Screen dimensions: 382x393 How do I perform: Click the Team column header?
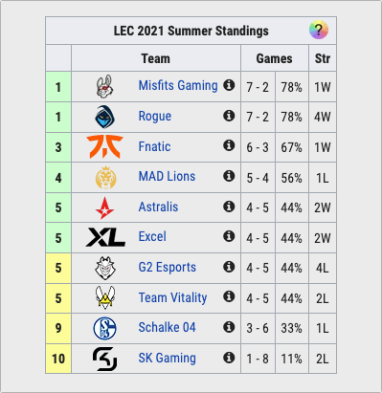click(x=156, y=58)
